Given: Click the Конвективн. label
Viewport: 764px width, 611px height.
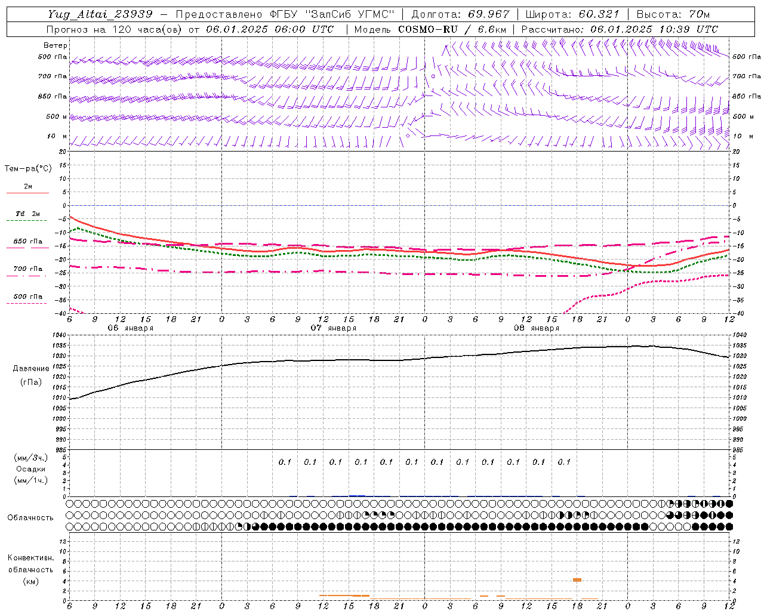Looking at the screenshot, I should pyautogui.click(x=30, y=558).
